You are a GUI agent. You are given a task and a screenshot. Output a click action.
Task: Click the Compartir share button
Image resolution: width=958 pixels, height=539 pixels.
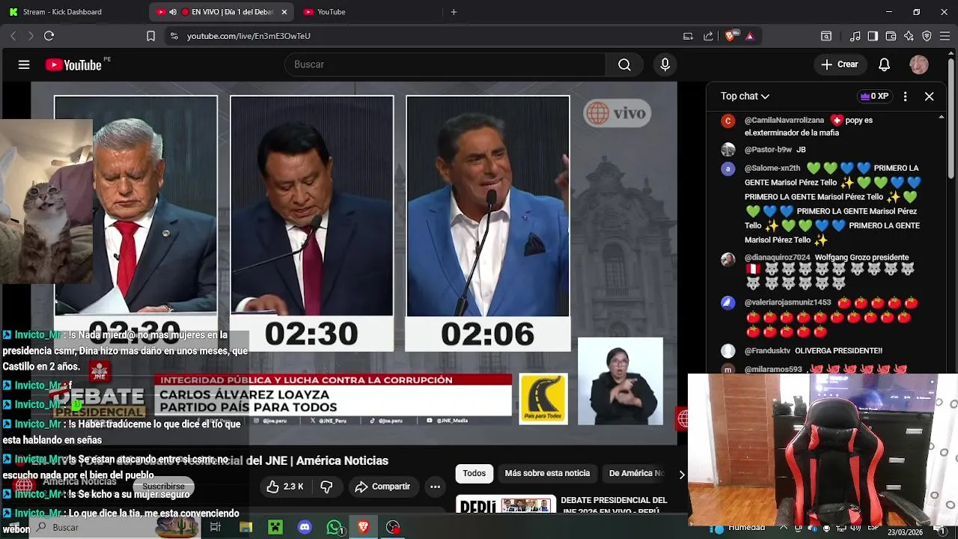(382, 487)
